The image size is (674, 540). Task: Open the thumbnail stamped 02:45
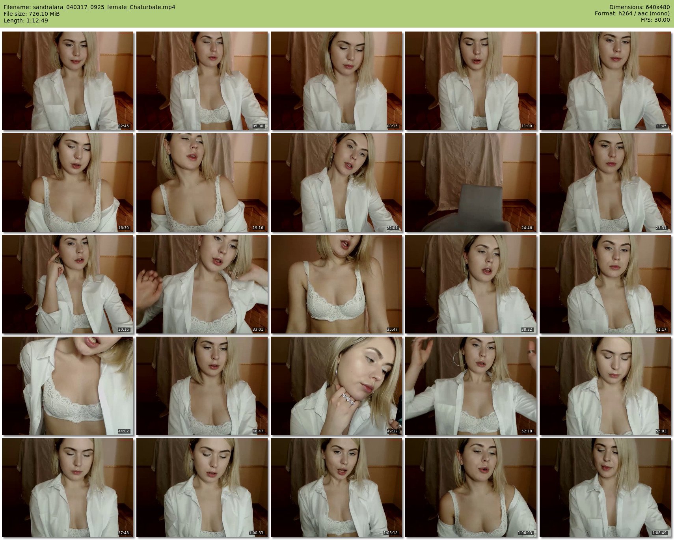coord(68,81)
